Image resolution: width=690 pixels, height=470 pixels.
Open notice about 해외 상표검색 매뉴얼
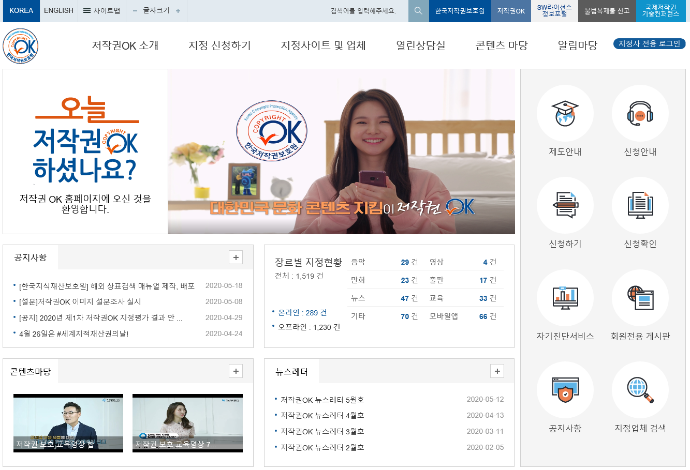pyautogui.click(x=107, y=286)
